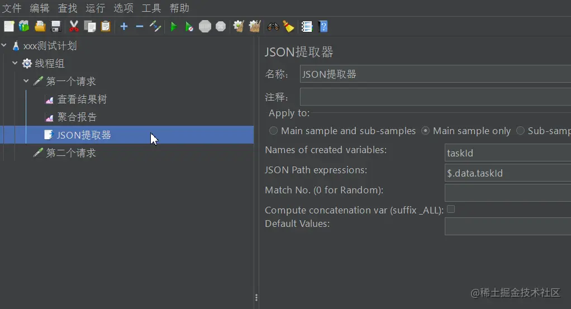Open the 查找 menu

(x=68, y=8)
